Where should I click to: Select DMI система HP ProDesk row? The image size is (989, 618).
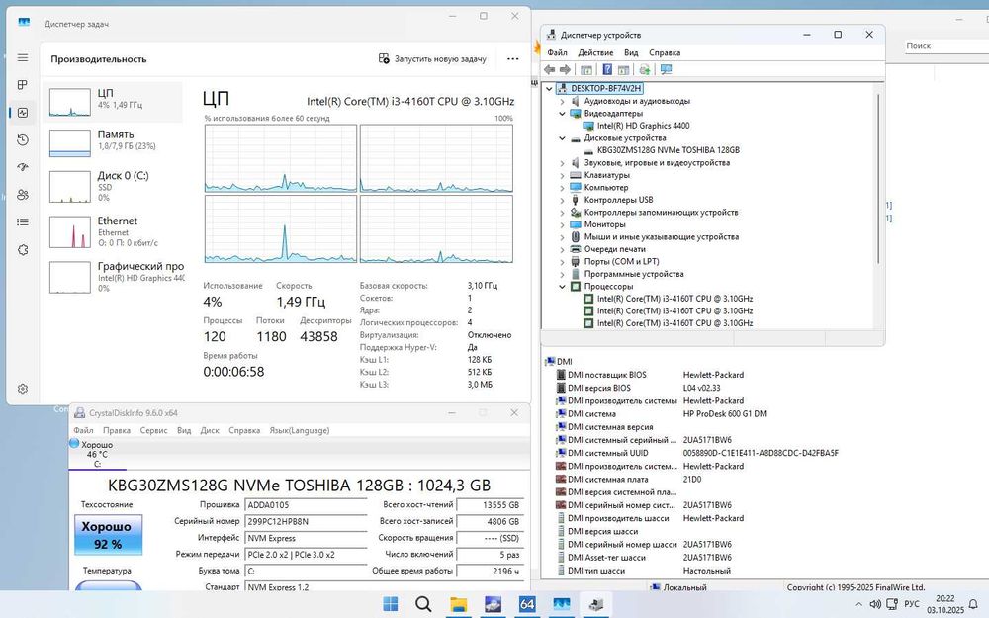[x=662, y=413]
